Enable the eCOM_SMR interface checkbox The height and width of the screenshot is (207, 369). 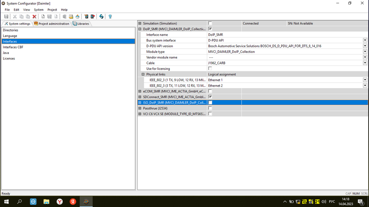[x=210, y=91]
